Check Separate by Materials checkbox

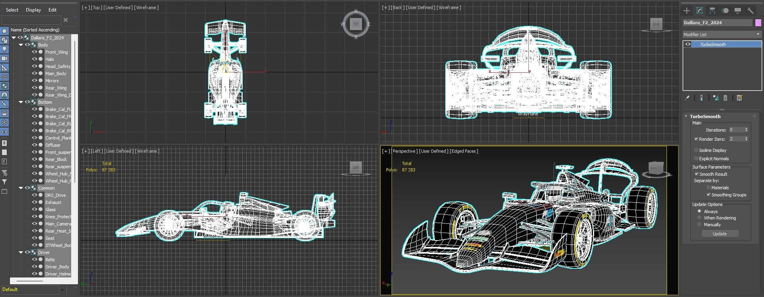708,188
